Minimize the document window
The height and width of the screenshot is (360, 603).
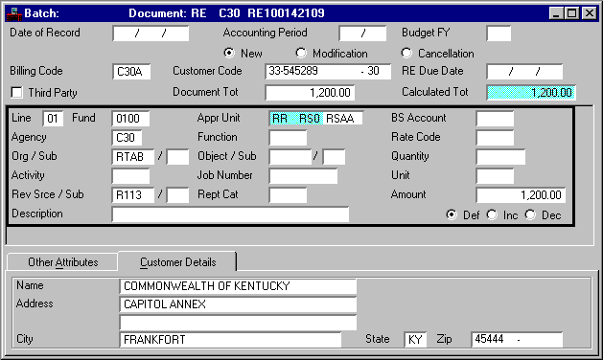tap(556, 13)
